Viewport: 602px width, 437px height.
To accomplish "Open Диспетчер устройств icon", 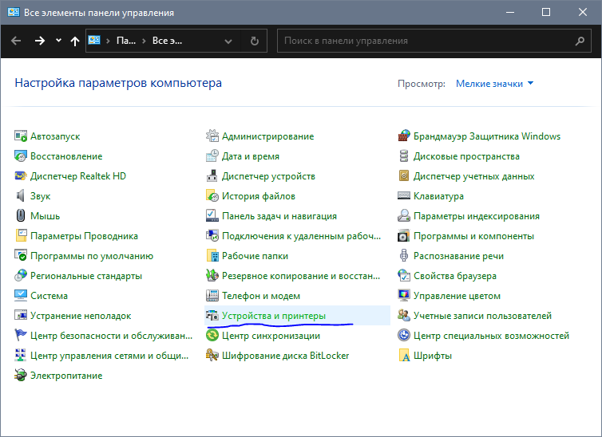I will (x=212, y=176).
